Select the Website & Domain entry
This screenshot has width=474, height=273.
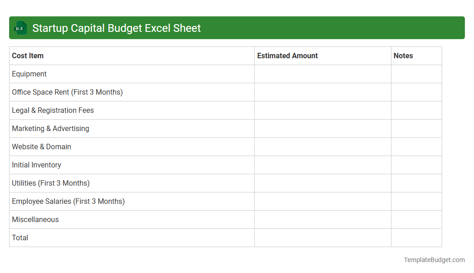tap(41, 147)
